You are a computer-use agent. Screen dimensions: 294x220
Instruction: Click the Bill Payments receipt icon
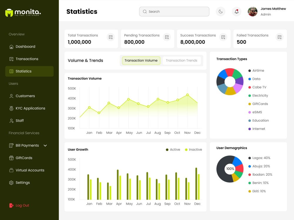click(11, 145)
